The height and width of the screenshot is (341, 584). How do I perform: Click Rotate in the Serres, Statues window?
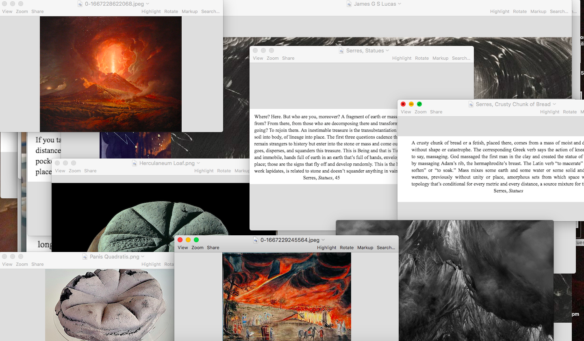[x=422, y=58]
